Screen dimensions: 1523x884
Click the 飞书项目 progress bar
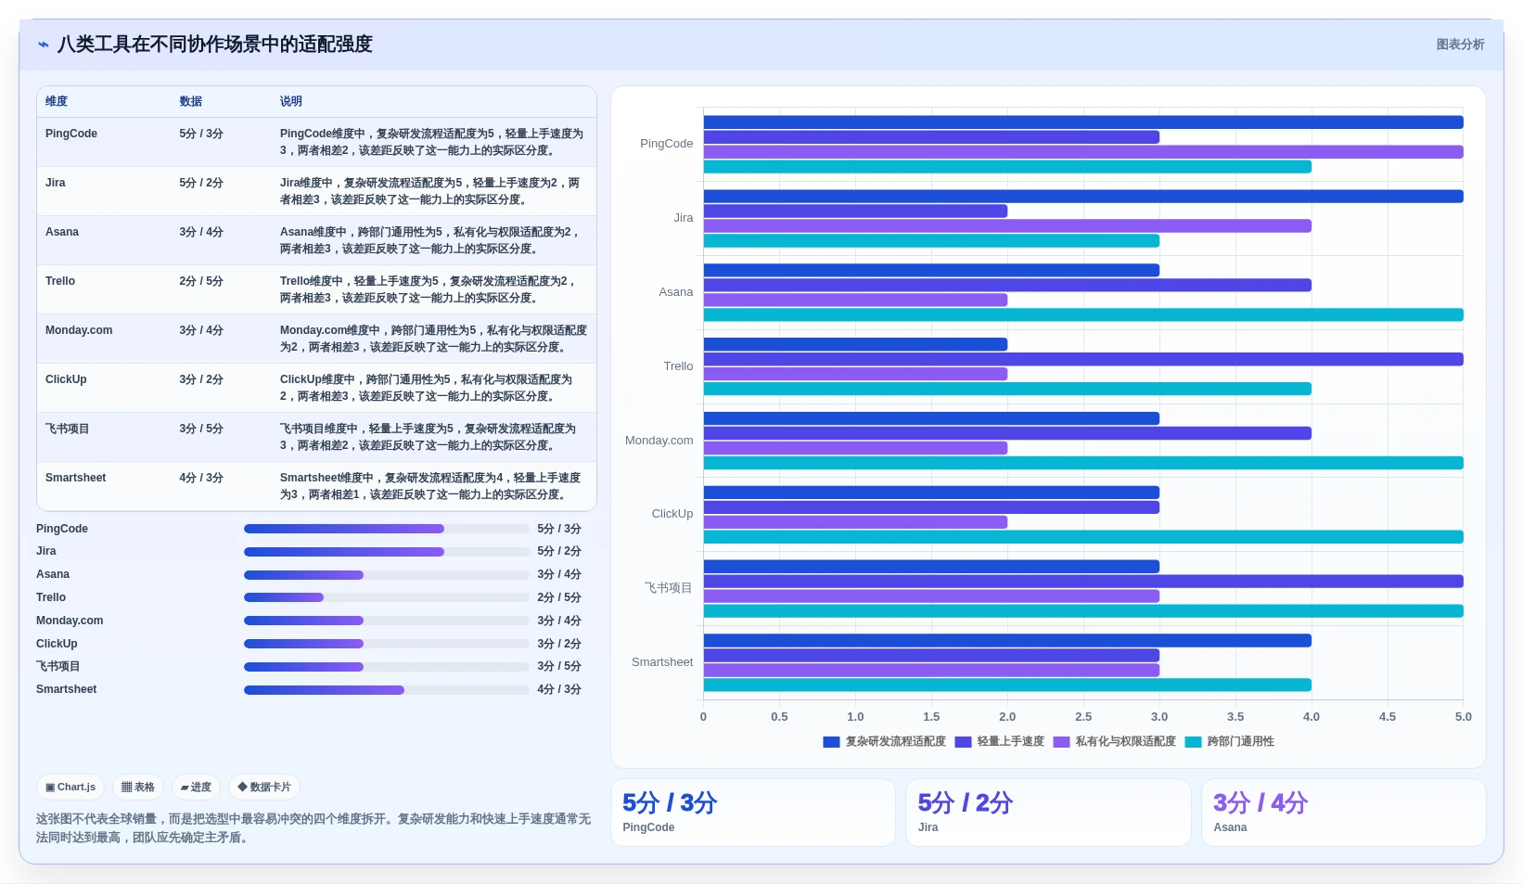(387, 667)
